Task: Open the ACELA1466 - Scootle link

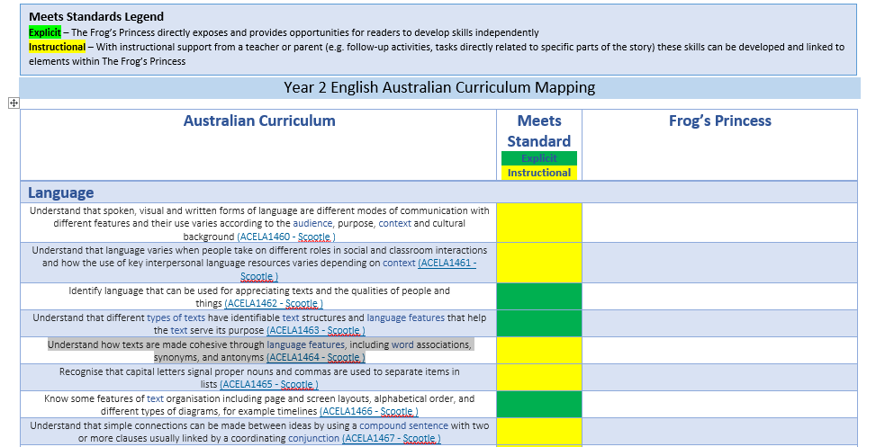Action: click(369, 411)
